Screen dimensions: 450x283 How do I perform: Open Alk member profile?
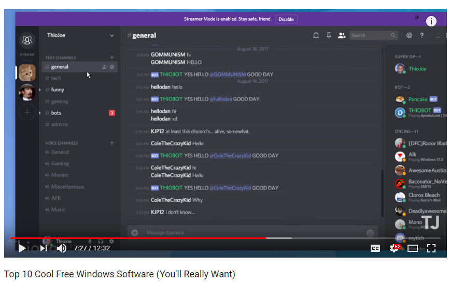(x=420, y=157)
